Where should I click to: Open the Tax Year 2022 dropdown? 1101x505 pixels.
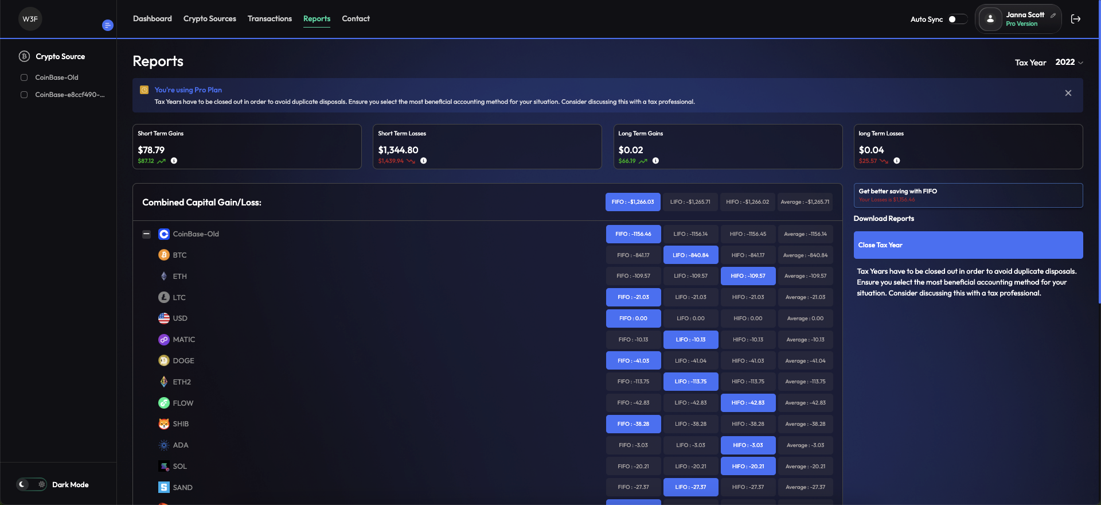tap(1069, 62)
